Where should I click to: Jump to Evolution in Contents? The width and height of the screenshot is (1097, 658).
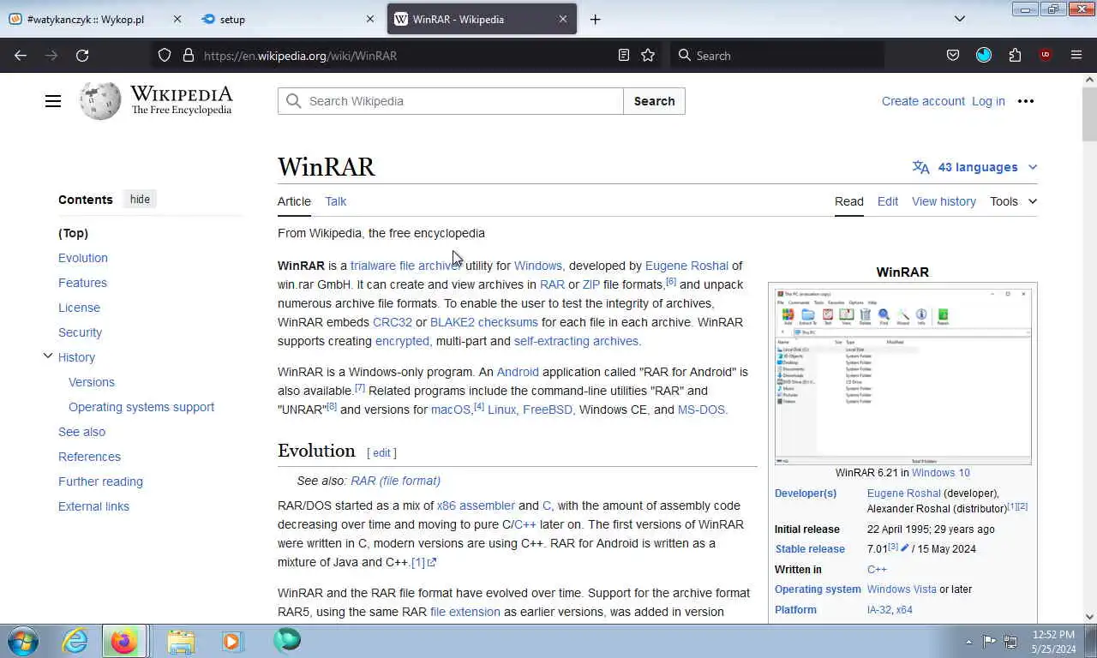point(83,258)
